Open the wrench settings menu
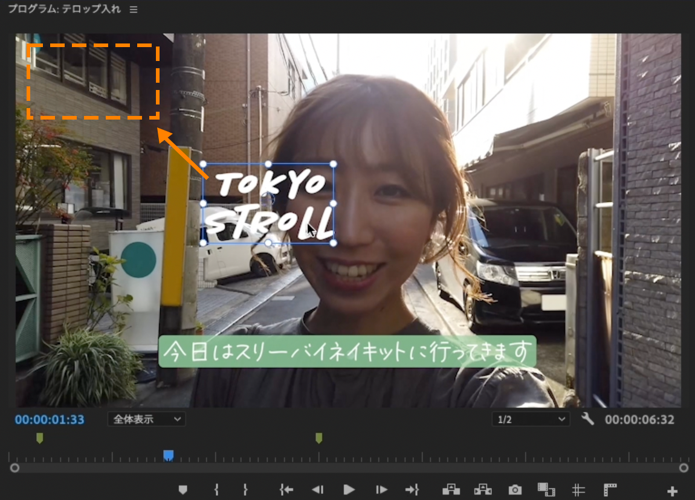 click(587, 419)
